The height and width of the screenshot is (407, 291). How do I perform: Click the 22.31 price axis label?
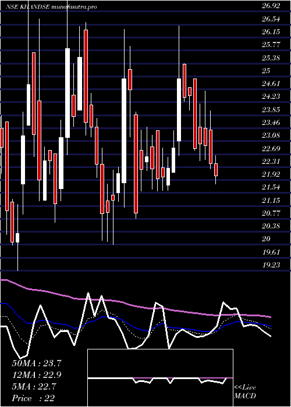tap(271, 161)
